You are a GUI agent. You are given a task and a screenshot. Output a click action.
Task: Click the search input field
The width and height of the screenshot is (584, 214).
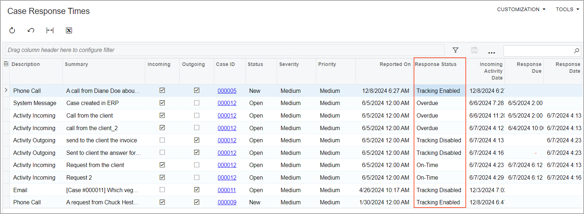537,51
